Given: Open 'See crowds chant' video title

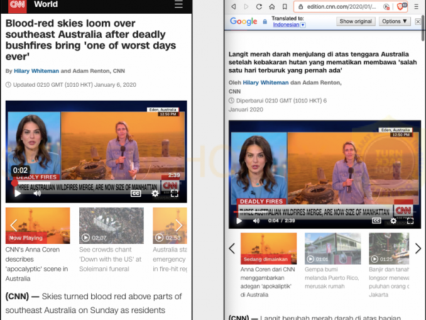Looking at the screenshot, I should click(111, 259).
